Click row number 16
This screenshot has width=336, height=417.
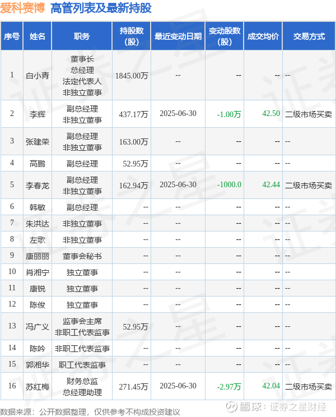pos(12,386)
